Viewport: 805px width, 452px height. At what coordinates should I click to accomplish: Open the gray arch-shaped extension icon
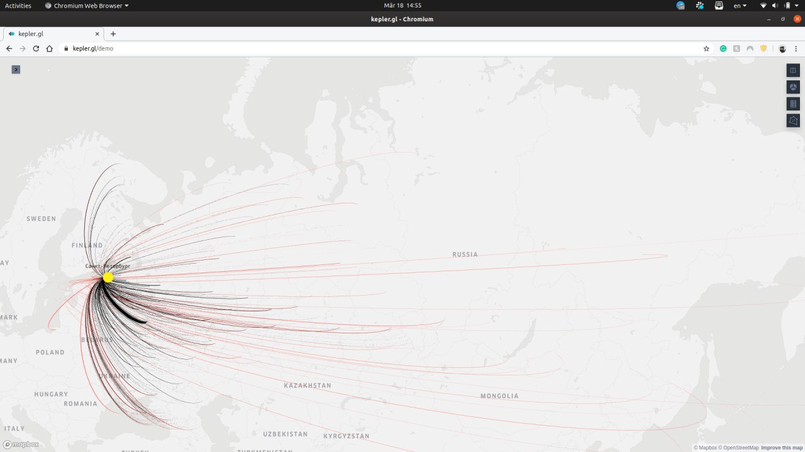(x=750, y=48)
